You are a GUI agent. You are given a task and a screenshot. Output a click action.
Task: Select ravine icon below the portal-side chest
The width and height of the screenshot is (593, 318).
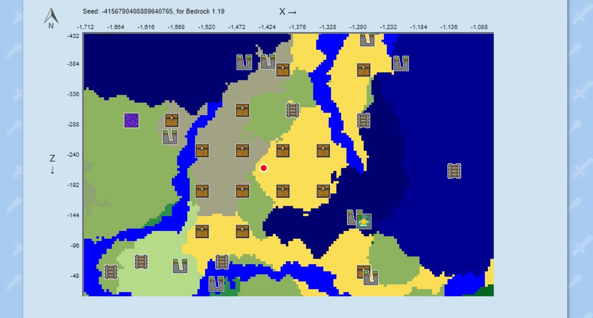pyautogui.click(x=170, y=137)
